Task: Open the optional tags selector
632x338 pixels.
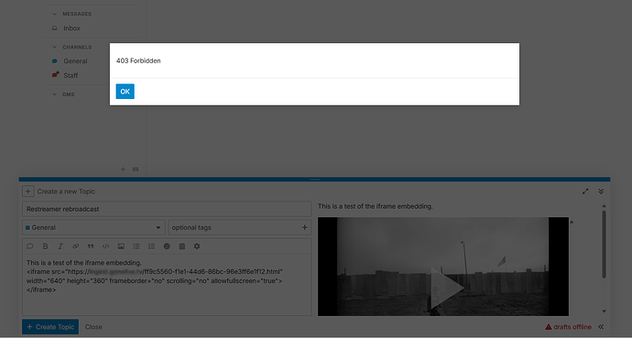Action: tap(240, 227)
